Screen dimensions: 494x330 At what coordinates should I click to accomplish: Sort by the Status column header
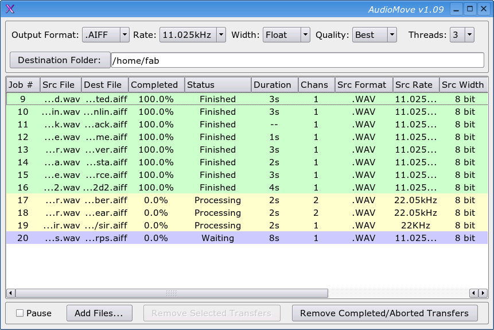tap(217, 85)
